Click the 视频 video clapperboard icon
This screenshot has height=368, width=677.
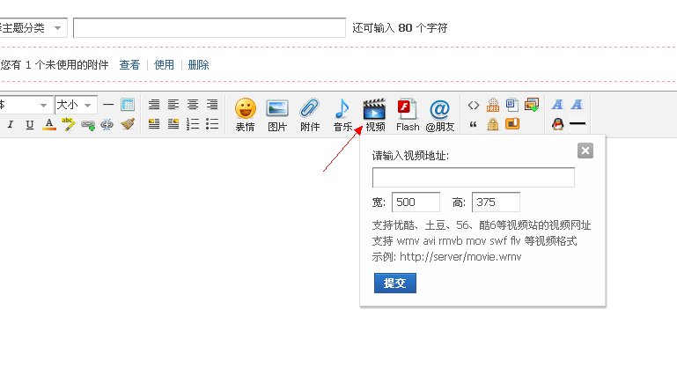click(x=375, y=114)
